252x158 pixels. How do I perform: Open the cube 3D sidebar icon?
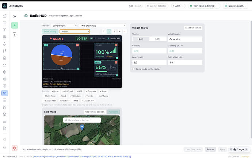coord(5,114)
